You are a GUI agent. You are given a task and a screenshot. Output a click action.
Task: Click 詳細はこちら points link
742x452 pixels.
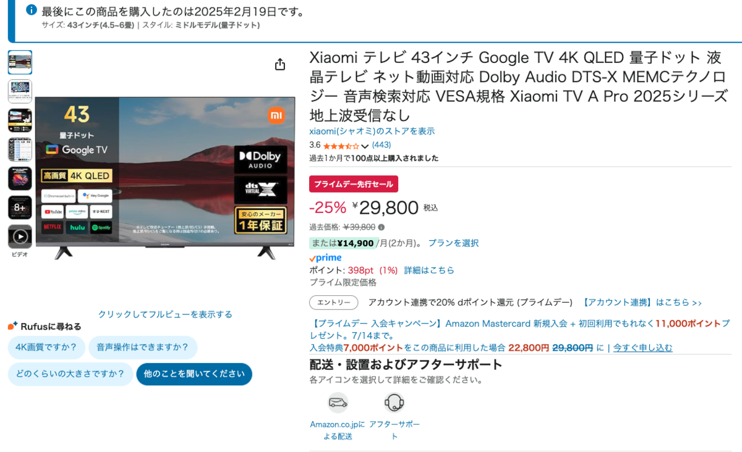pyautogui.click(x=429, y=270)
